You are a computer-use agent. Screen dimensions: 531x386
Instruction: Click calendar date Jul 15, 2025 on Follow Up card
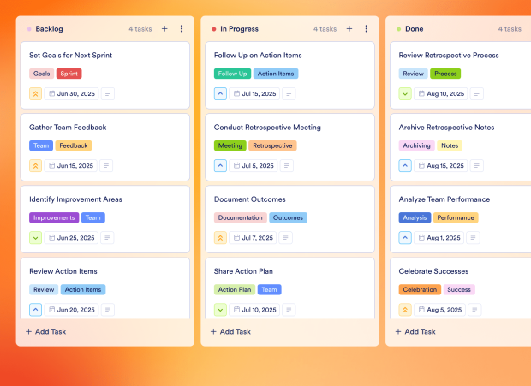point(254,94)
